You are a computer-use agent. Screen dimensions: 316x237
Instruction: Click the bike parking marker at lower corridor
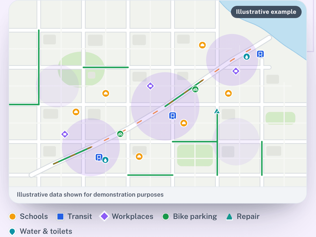coord(120,134)
